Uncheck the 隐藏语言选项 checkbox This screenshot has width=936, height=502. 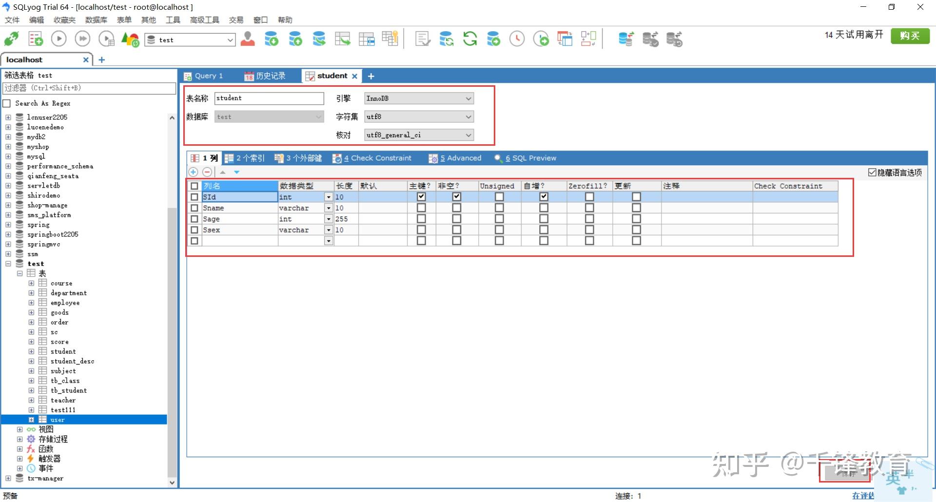[872, 173]
